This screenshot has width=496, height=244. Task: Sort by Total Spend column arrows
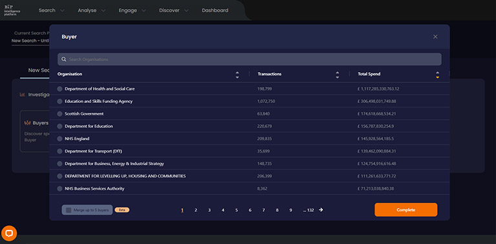click(x=437, y=75)
